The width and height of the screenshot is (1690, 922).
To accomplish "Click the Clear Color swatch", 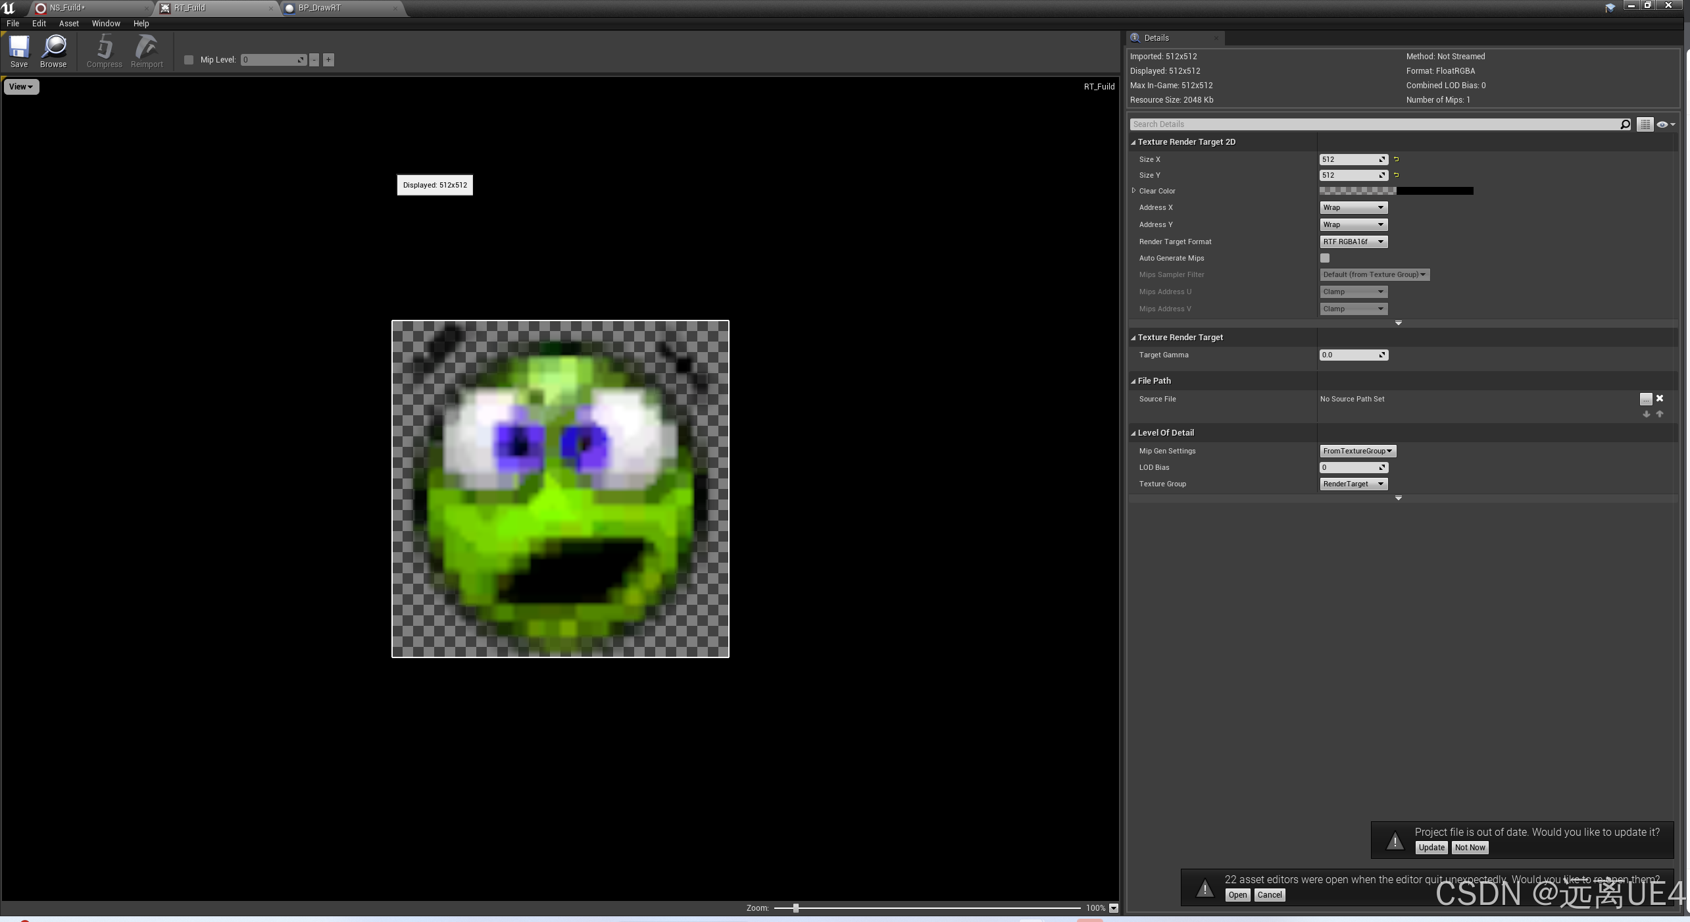I will click(1396, 191).
